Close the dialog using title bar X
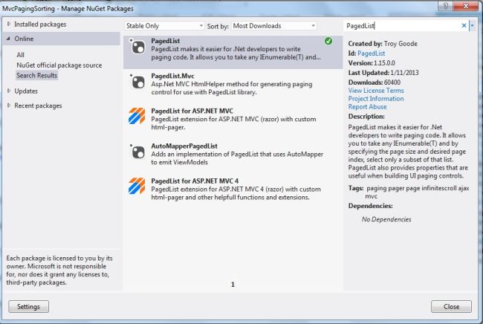This screenshot has width=483, height=324. (466, 5)
